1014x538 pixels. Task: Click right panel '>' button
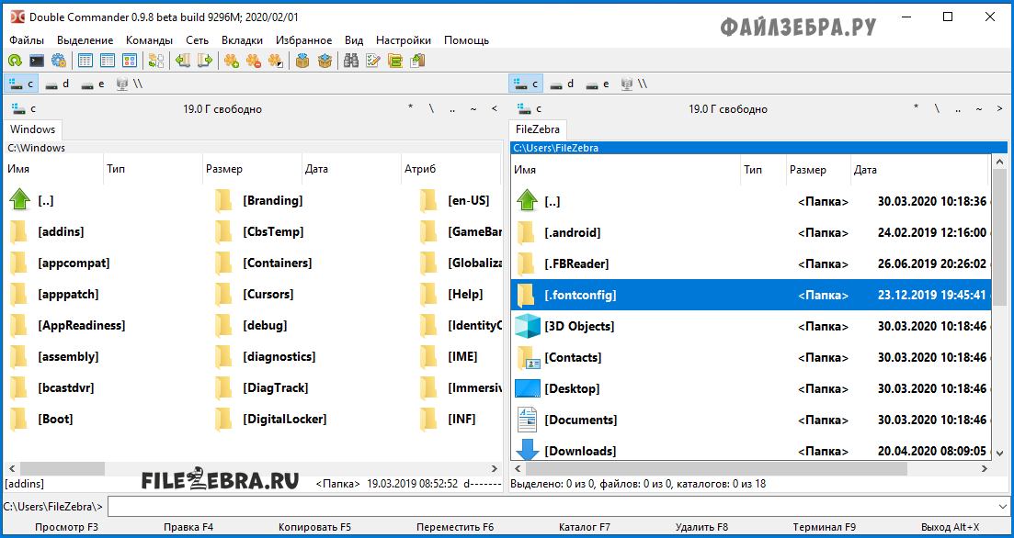[1000, 108]
